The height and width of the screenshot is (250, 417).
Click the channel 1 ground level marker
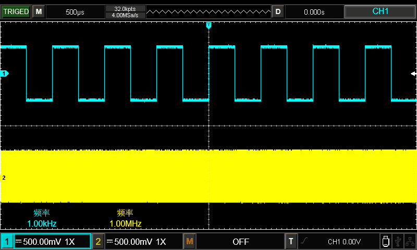[5, 74]
